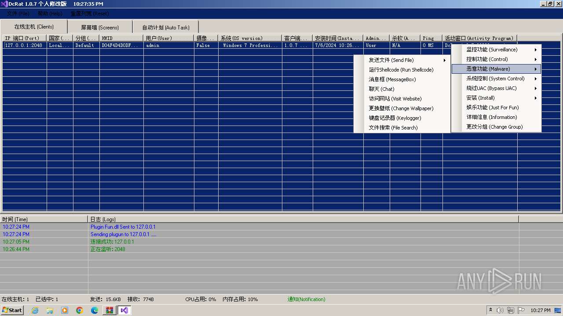
Task: Click the User column header
Action: 169,38
